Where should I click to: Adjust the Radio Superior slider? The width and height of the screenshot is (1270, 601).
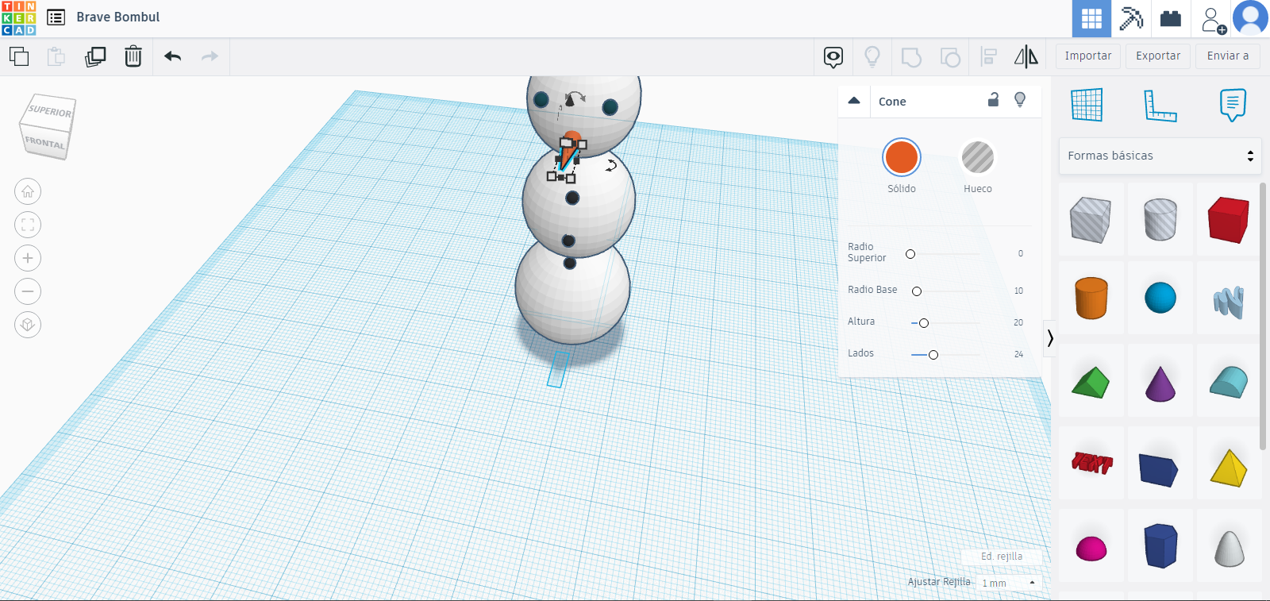[910, 254]
